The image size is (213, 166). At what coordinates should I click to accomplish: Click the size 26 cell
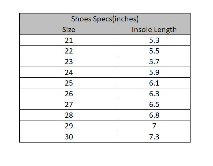point(68,94)
